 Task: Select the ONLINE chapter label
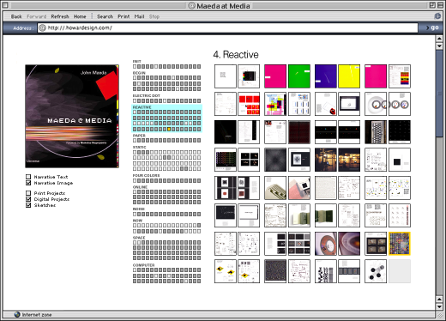coord(140,187)
